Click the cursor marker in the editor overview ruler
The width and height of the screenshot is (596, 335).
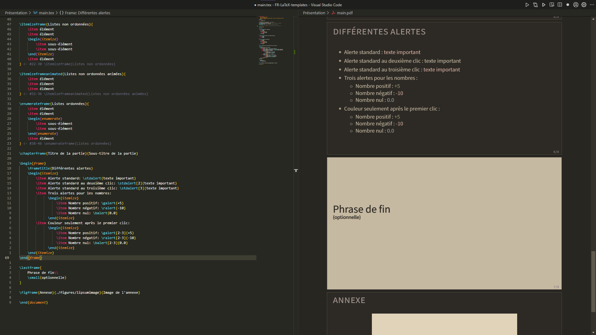point(296,170)
